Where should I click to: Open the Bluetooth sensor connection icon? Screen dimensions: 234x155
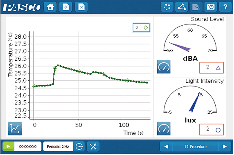(x=167, y=7)
